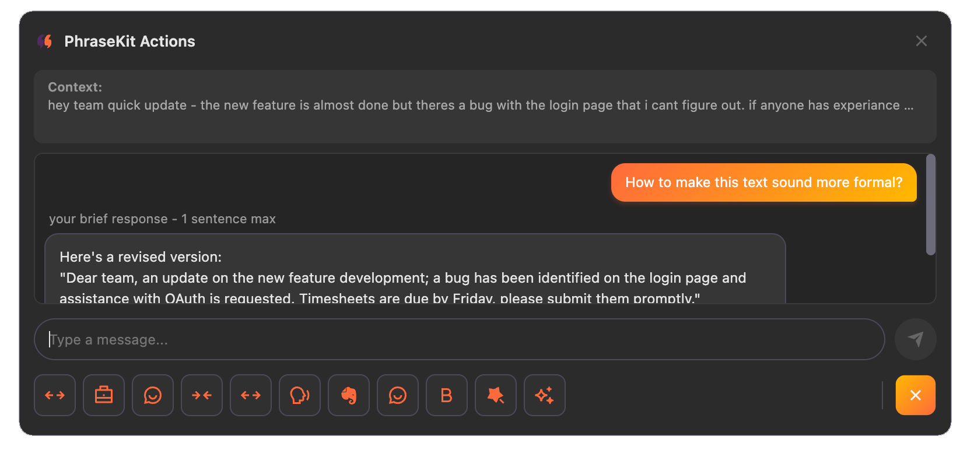This screenshot has height=450, width=960.
Task: Click the briefcase professional-tone action icon
Action: (x=104, y=395)
